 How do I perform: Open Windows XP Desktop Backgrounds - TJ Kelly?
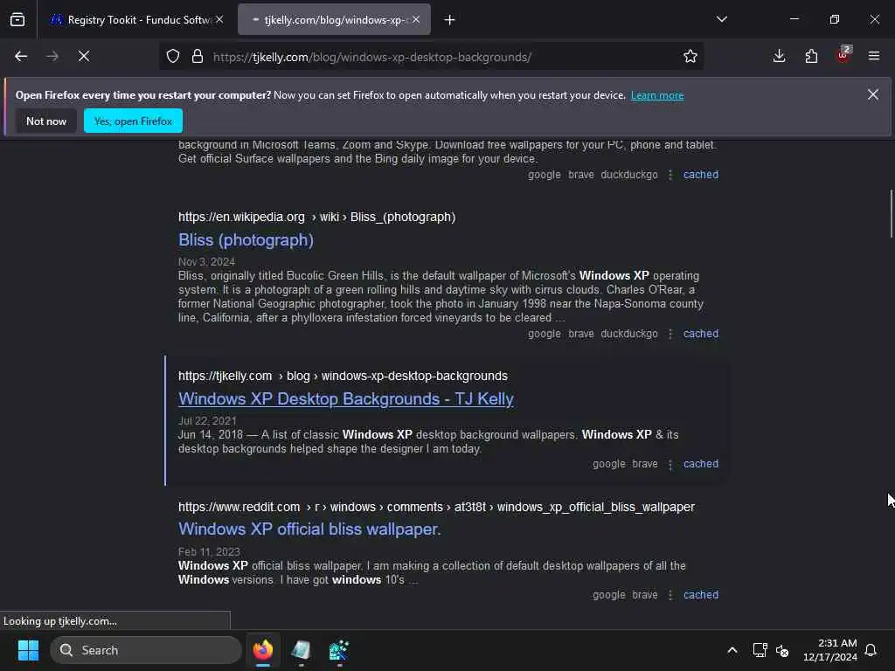pos(346,398)
